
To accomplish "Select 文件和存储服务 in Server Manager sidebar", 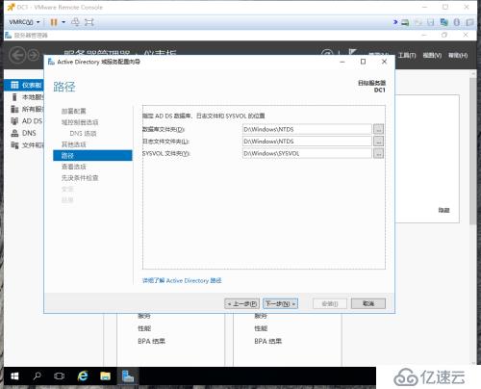I will coord(24,145).
